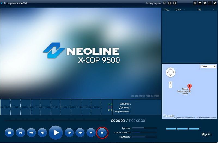Adjust the Яркость brightness slider

pyautogui.click(x=144, y=128)
